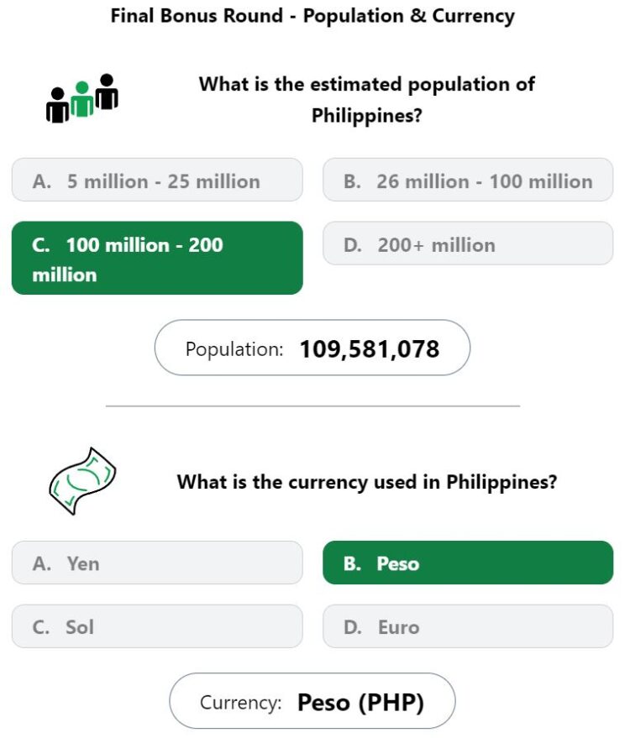Click the Final Bonus Round heading
The image size is (630, 738).
click(312, 15)
